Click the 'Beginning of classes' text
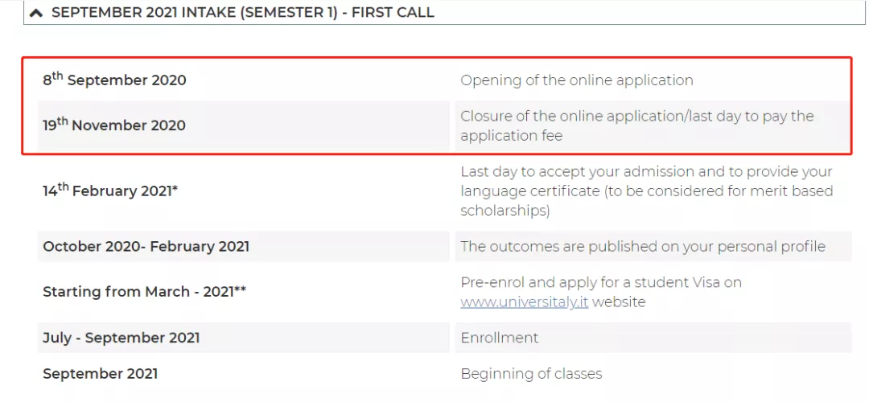This screenshot has width=869, height=402. pos(530,374)
